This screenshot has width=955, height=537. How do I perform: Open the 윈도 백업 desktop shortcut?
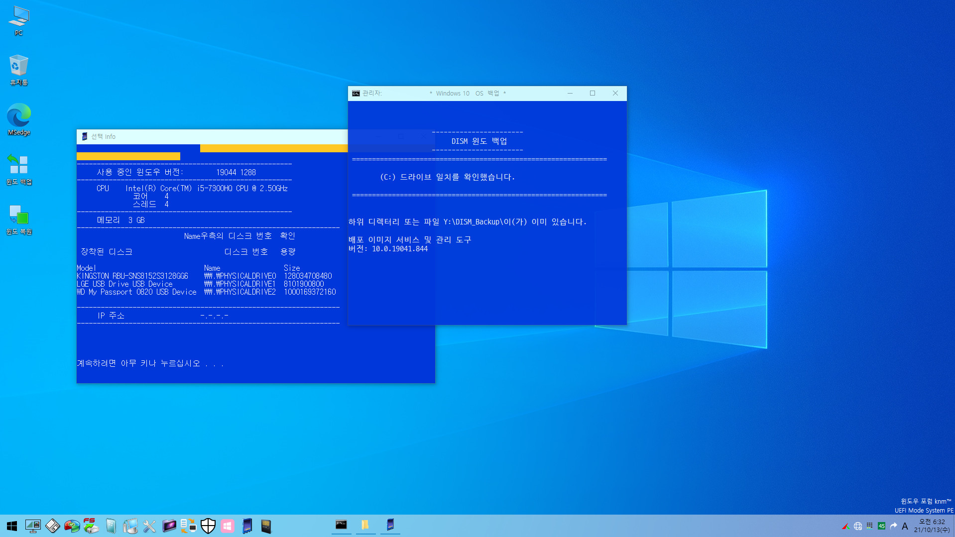tap(19, 169)
